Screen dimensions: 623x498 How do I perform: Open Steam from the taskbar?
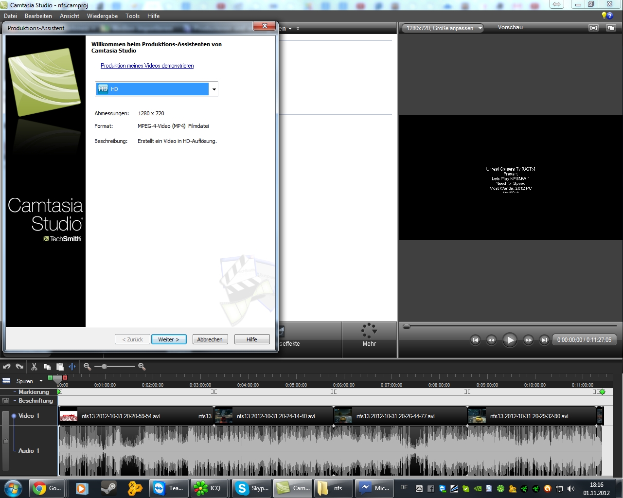point(108,488)
